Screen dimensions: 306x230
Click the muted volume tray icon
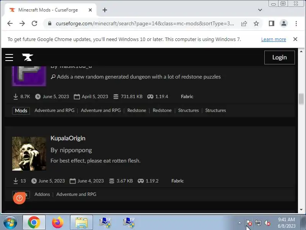coord(267,223)
